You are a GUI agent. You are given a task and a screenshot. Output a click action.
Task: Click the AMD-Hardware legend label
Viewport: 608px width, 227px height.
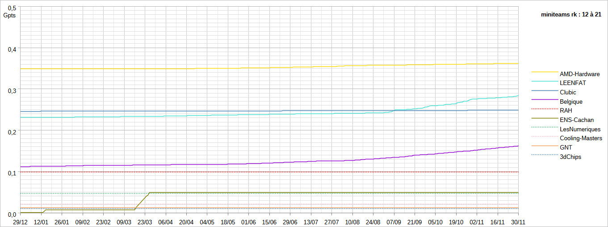tap(579, 74)
